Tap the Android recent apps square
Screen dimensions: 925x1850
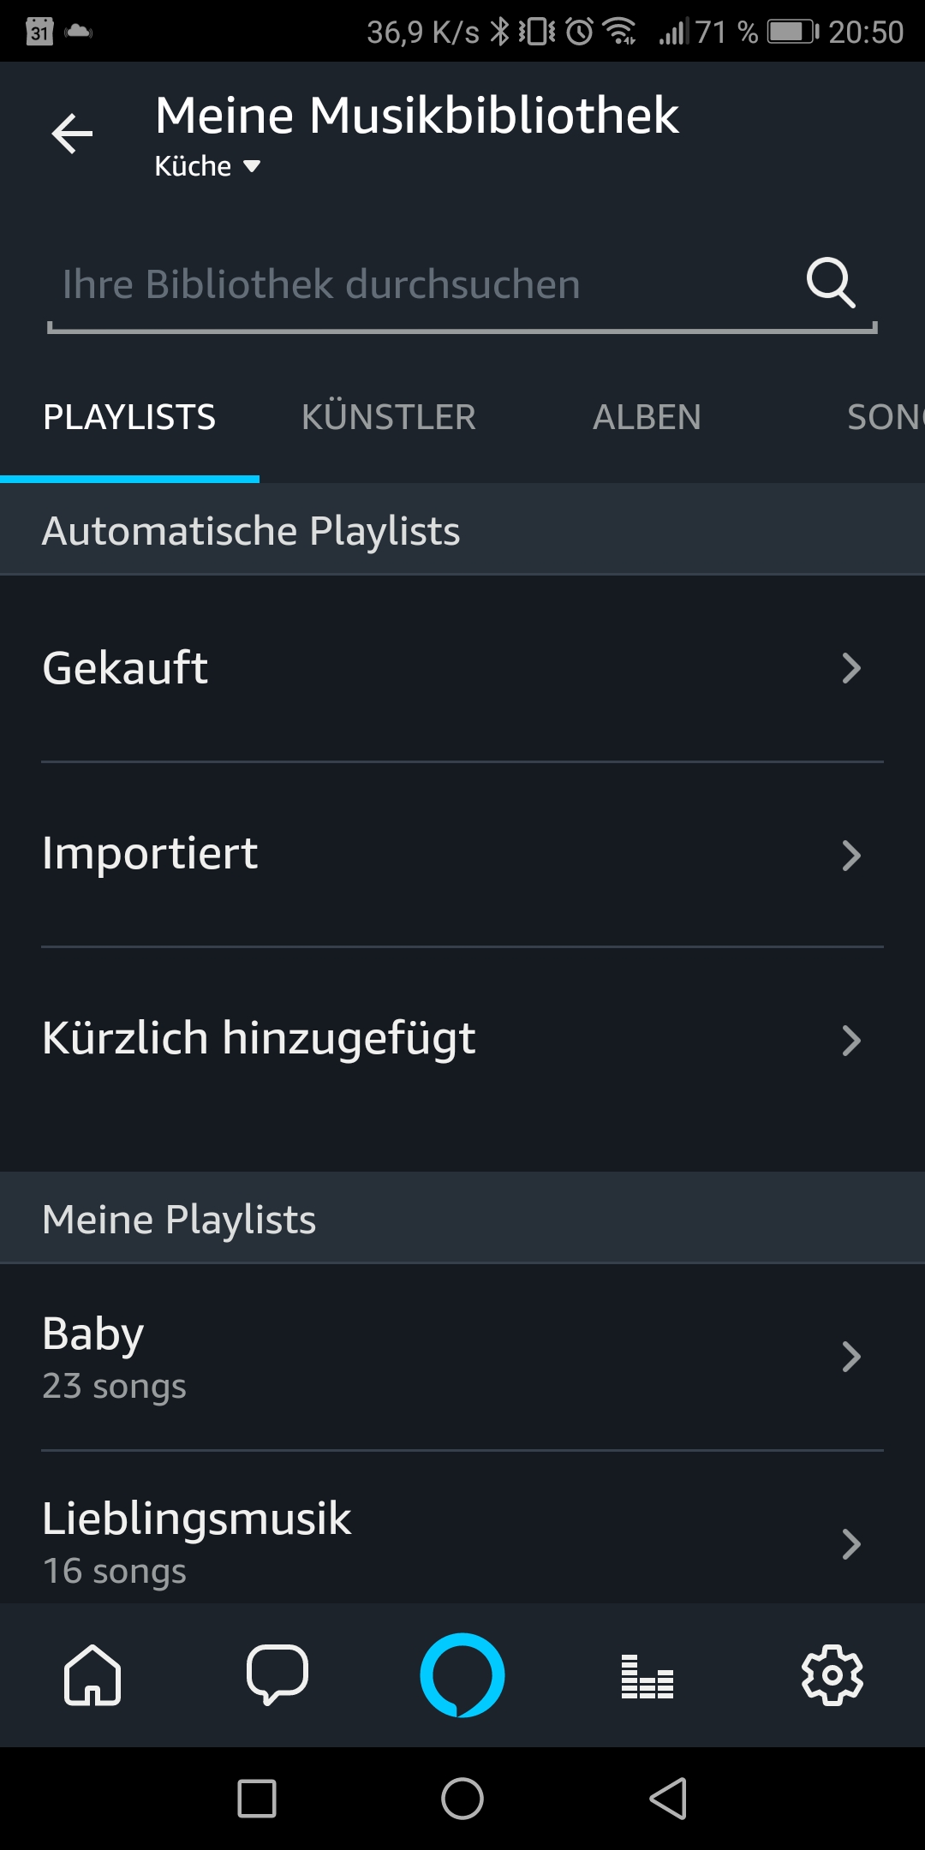pos(257,1798)
